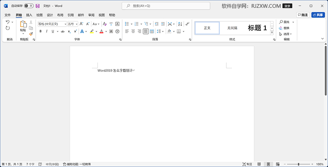
Task: Align text left
Action: pyautogui.click(x=127, y=32)
